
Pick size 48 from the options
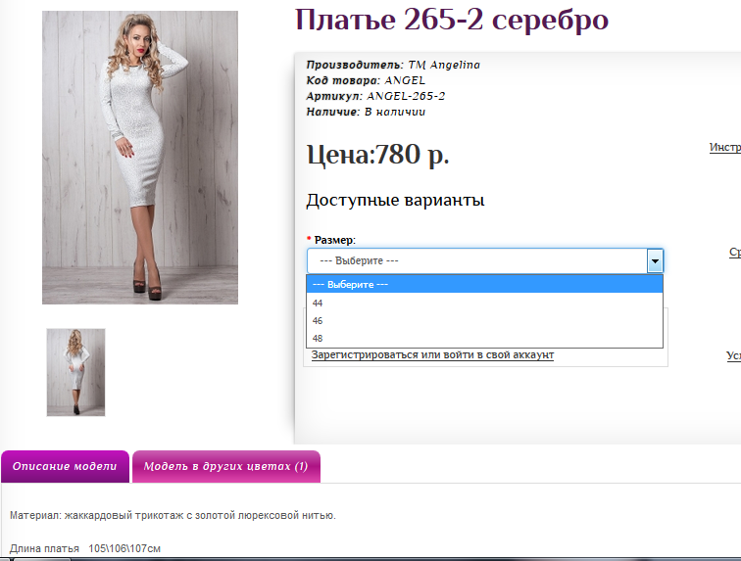(x=318, y=338)
